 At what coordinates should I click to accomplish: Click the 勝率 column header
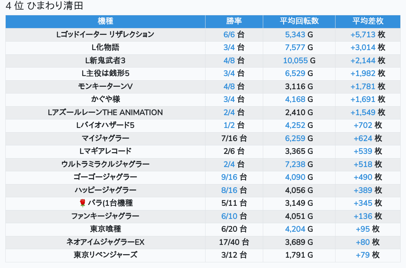coord(234,21)
